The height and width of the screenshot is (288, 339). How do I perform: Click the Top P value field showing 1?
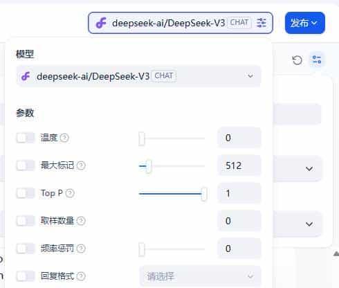pos(239,193)
